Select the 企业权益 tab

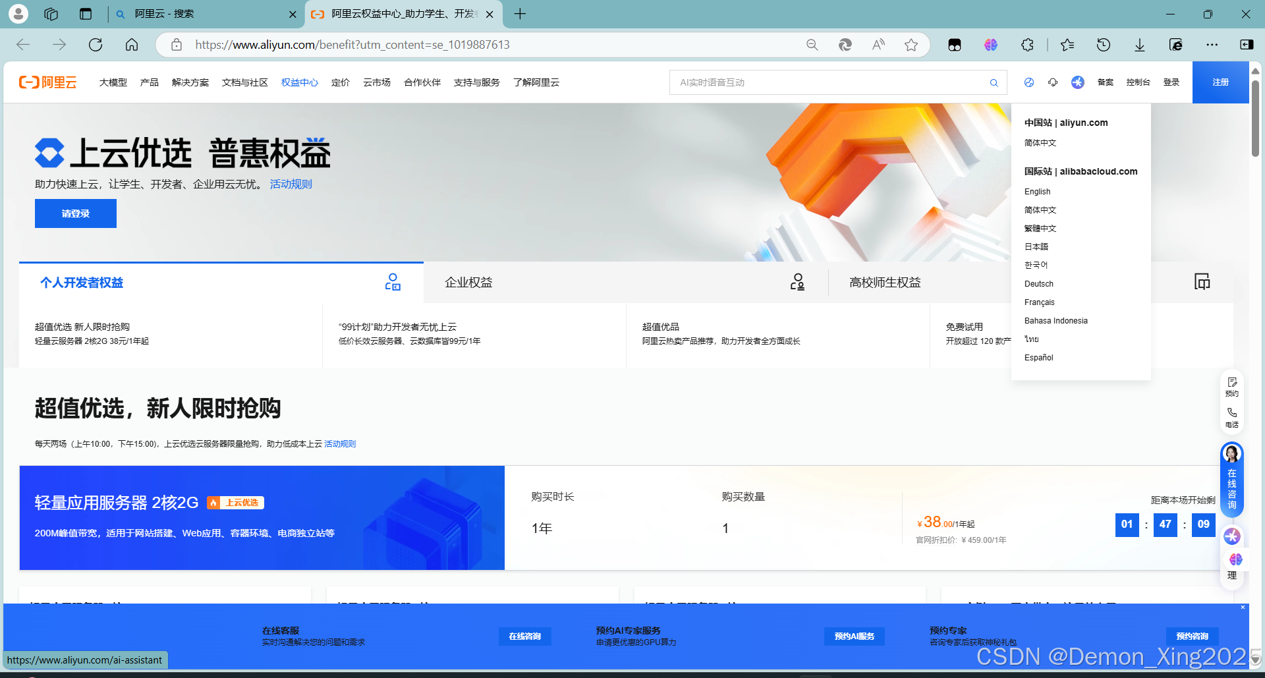pos(626,283)
